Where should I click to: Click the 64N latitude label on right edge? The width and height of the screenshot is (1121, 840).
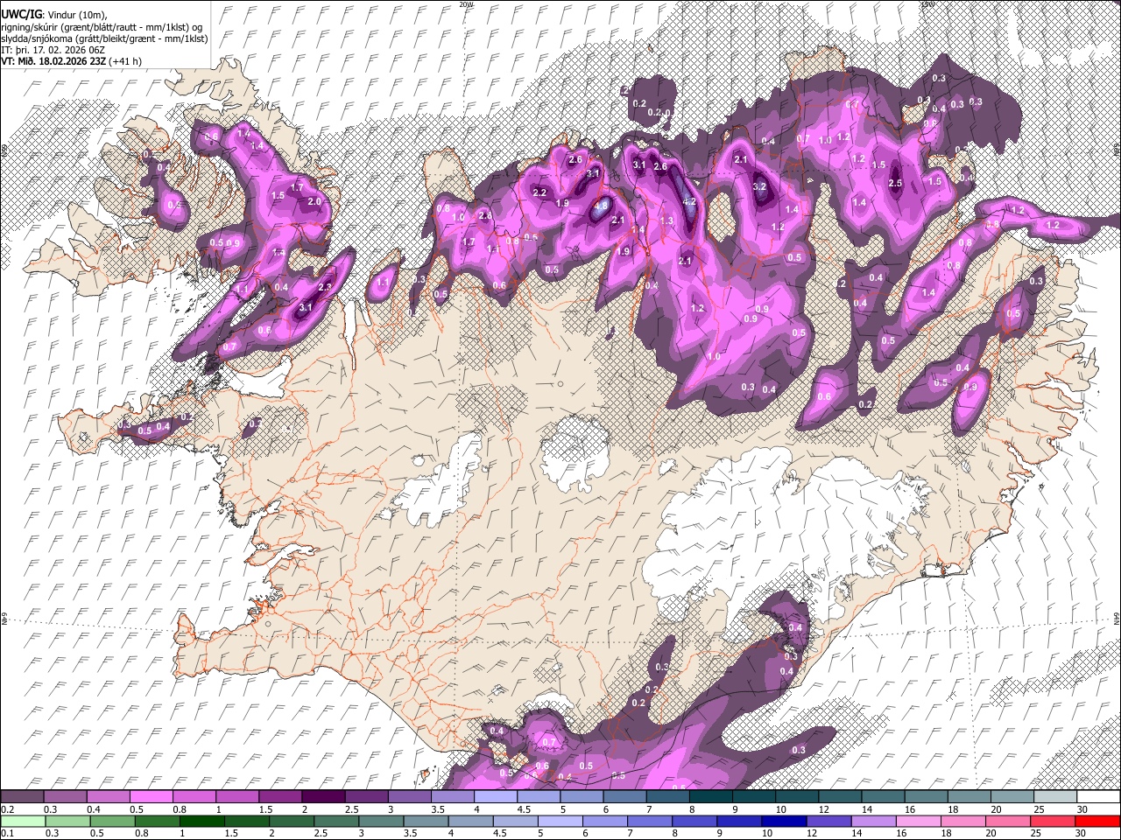1117,618
